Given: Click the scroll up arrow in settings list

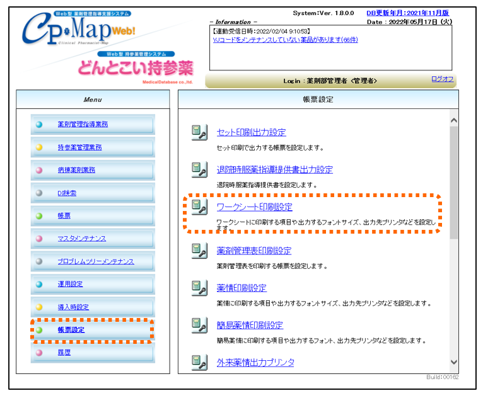Looking at the screenshot, I should pyautogui.click(x=453, y=120).
